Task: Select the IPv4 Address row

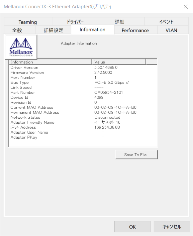Action: coord(83,127)
